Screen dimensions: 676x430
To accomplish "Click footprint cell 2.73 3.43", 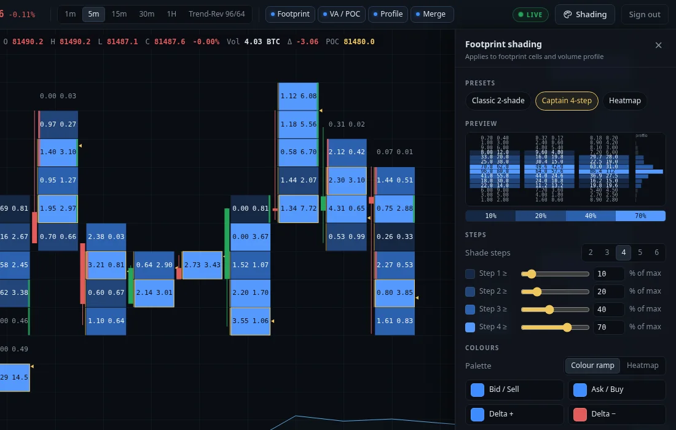I will (x=202, y=265).
